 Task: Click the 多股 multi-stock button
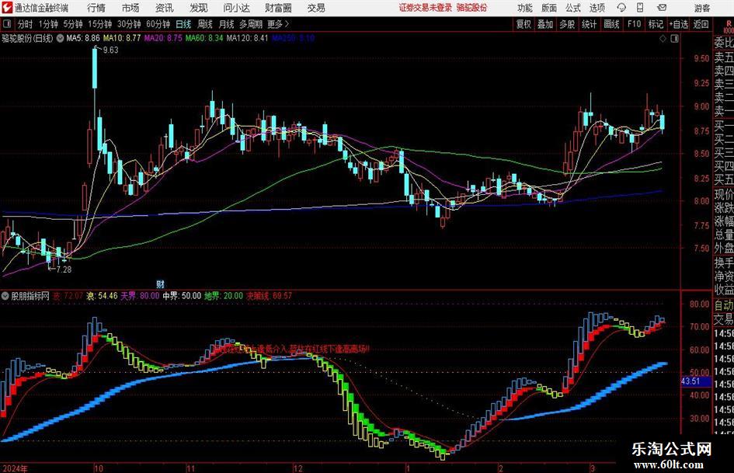coord(567,24)
